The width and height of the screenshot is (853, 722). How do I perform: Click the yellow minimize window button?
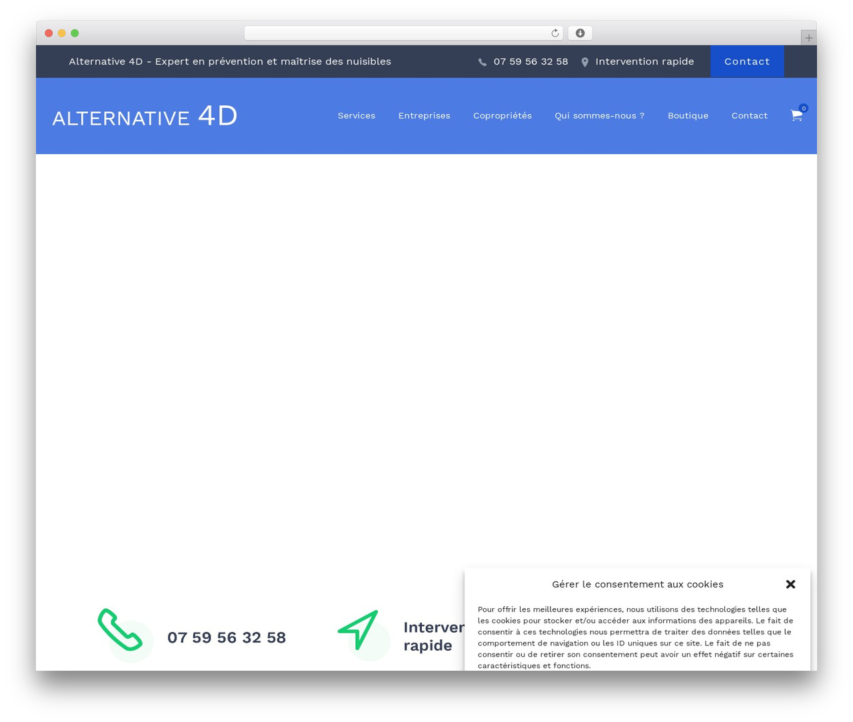tap(62, 33)
